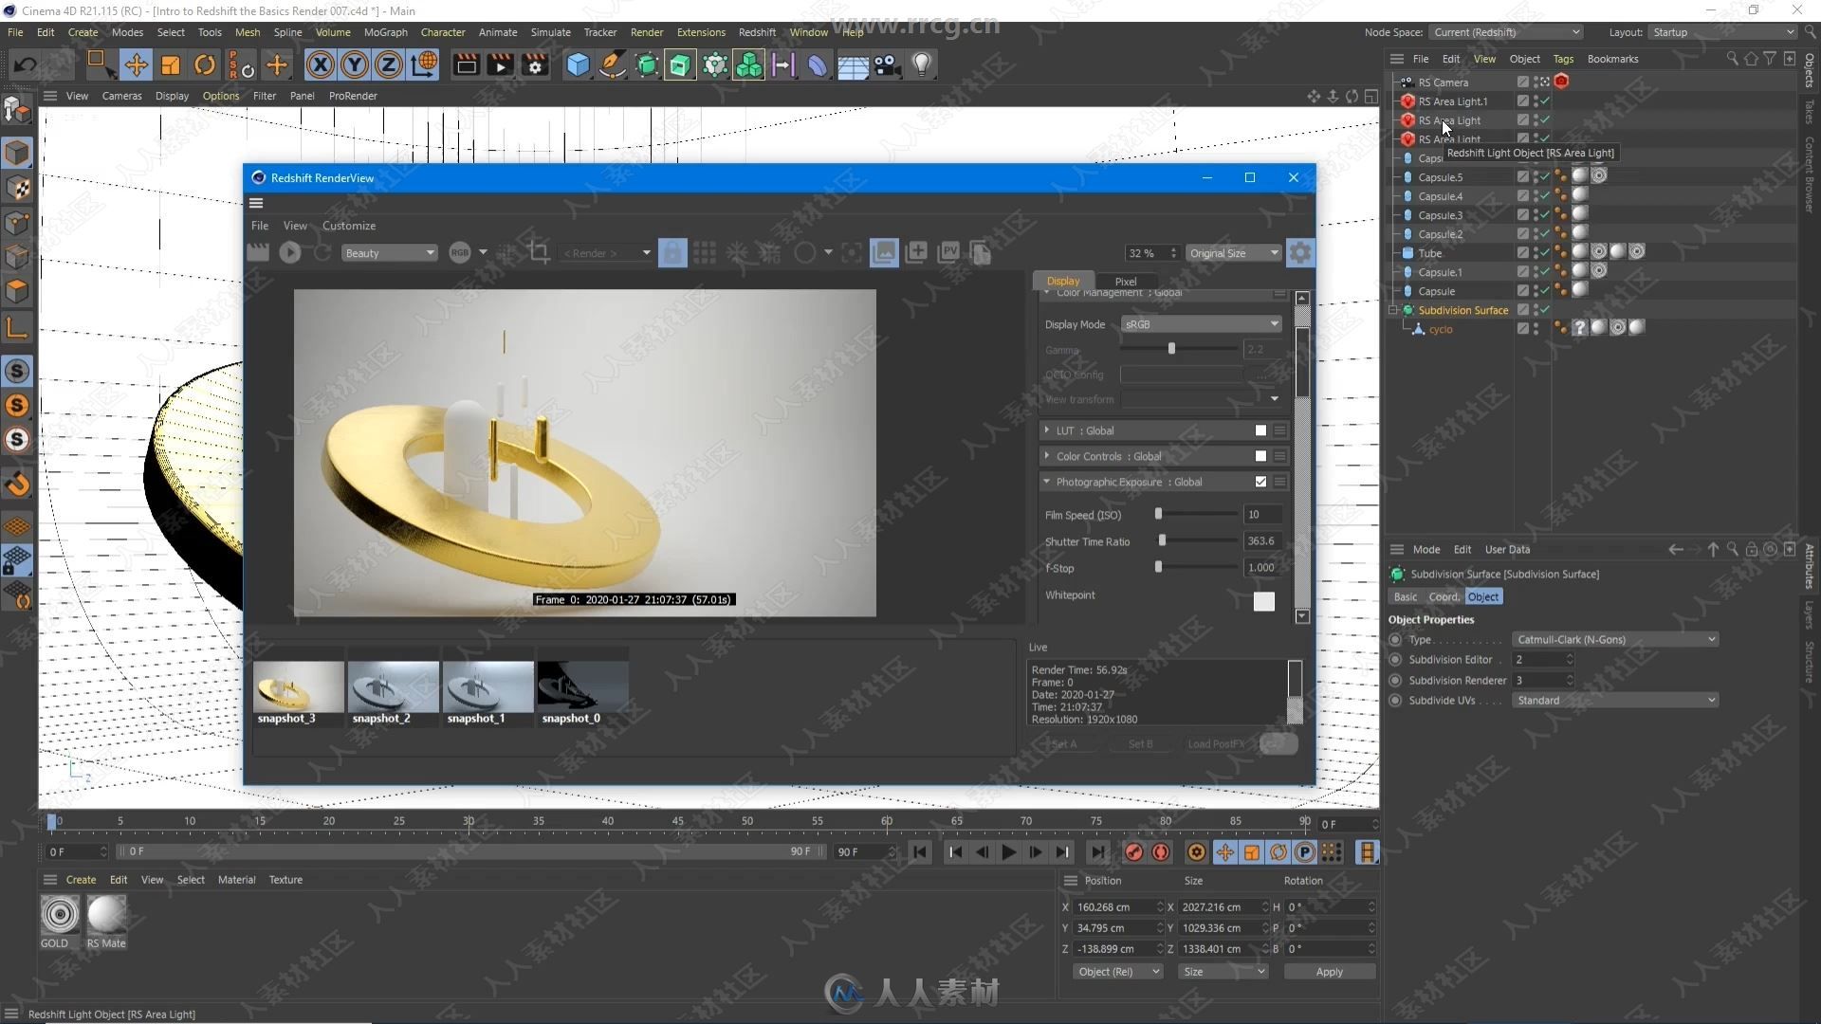
Task: Toggle the Subdivision Surface enable checkmark
Action: [1545, 310]
